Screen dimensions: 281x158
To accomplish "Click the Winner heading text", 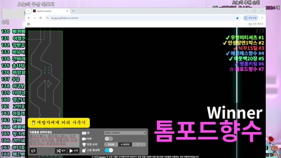I will point(235,113).
